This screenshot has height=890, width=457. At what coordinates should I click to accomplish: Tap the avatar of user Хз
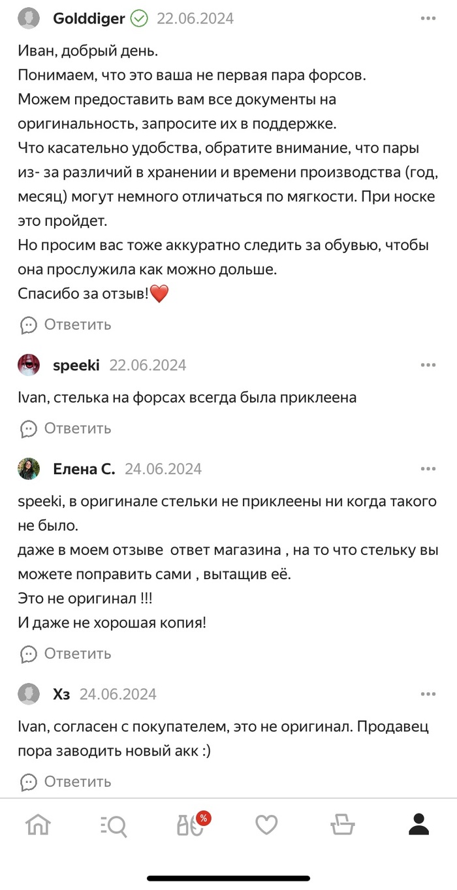[x=29, y=693]
